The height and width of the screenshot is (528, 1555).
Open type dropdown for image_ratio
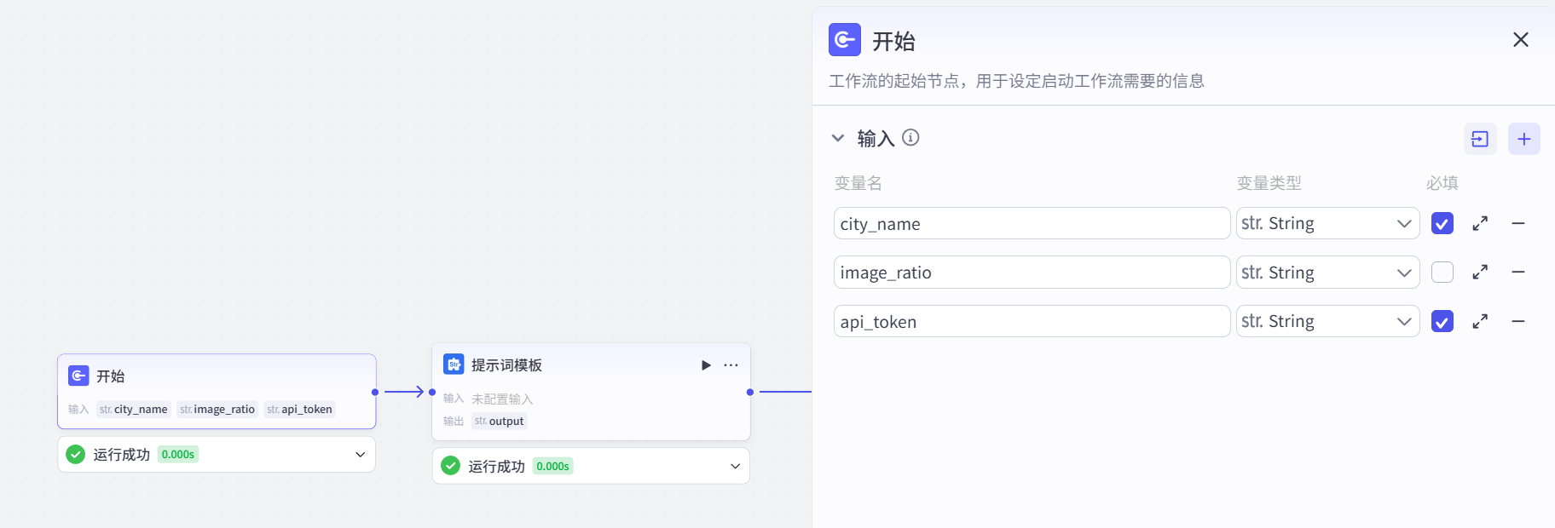coord(1327,273)
